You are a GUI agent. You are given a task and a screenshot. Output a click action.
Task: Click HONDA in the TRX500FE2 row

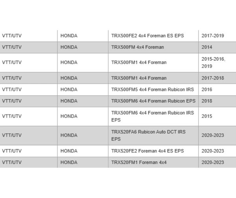point(69,36)
